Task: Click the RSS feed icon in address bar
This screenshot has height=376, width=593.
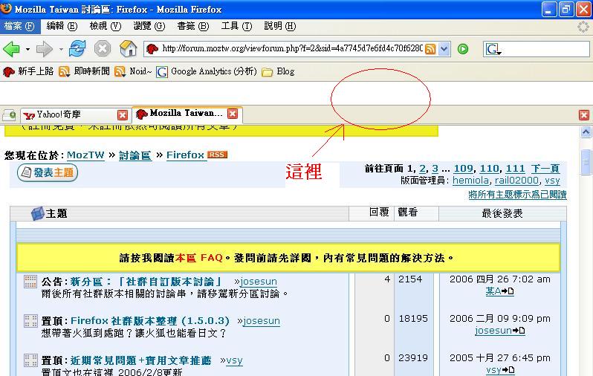Action: click(x=430, y=49)
